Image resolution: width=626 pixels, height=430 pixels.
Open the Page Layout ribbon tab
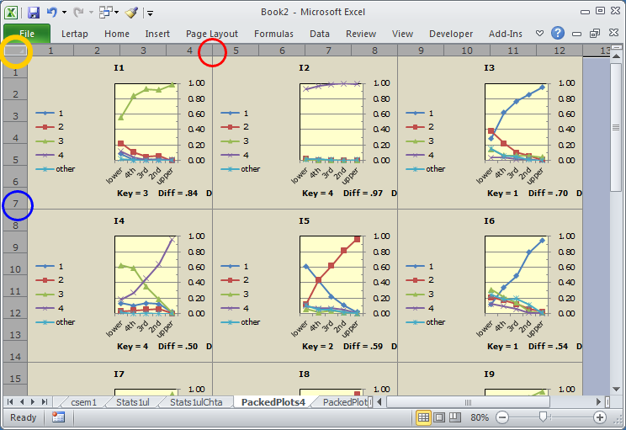[212, 34]
